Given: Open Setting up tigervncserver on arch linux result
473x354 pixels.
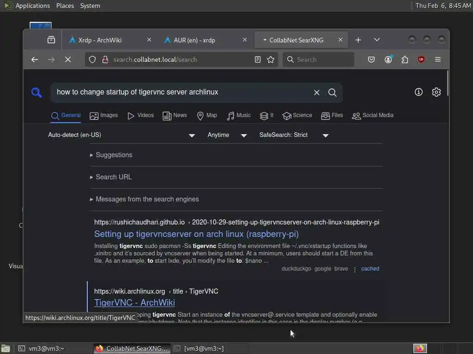Looking at the screenshot, I should (196, 234).
